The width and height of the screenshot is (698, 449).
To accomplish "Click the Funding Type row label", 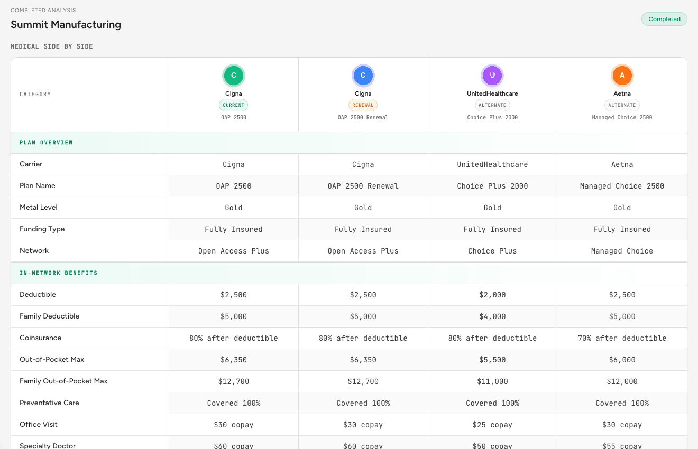I will tap(42, 229).
